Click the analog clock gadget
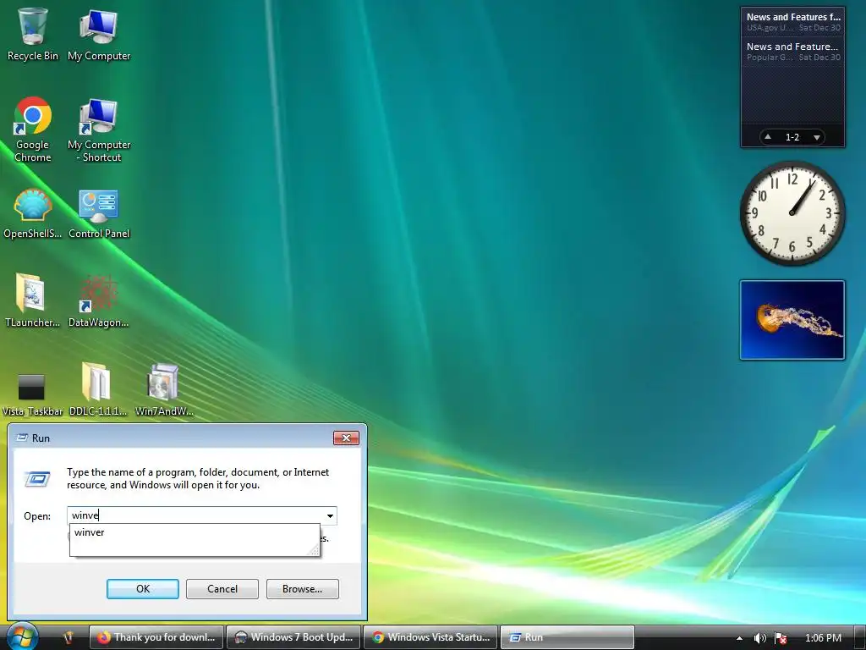The image size is (866, 650). [x=792, y=212]
